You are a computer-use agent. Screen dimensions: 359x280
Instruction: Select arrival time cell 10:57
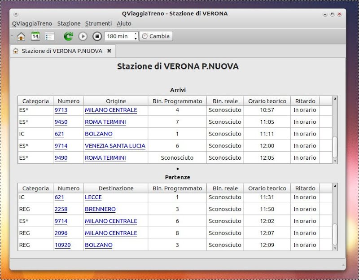tap(267, 110)
